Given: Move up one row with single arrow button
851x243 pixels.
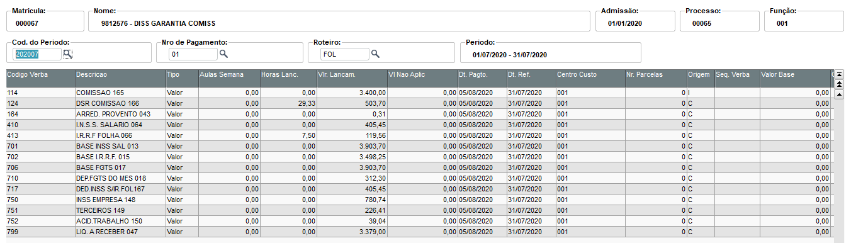Looking at the screenshot, I should [838, 94].
